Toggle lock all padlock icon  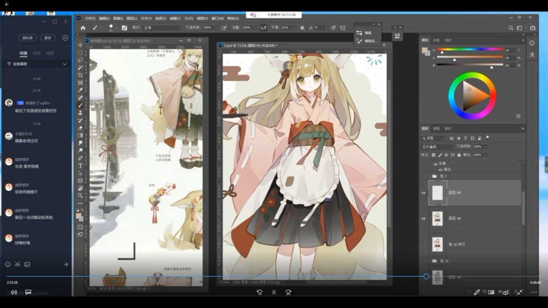(x=459, y=155)
